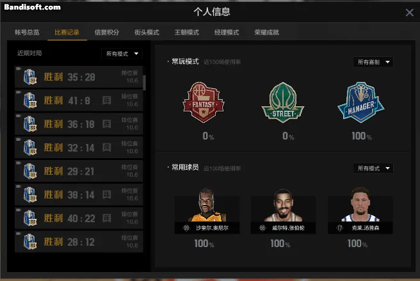Open 所有模式 dropdown beside 常用球员

(373, 168)
